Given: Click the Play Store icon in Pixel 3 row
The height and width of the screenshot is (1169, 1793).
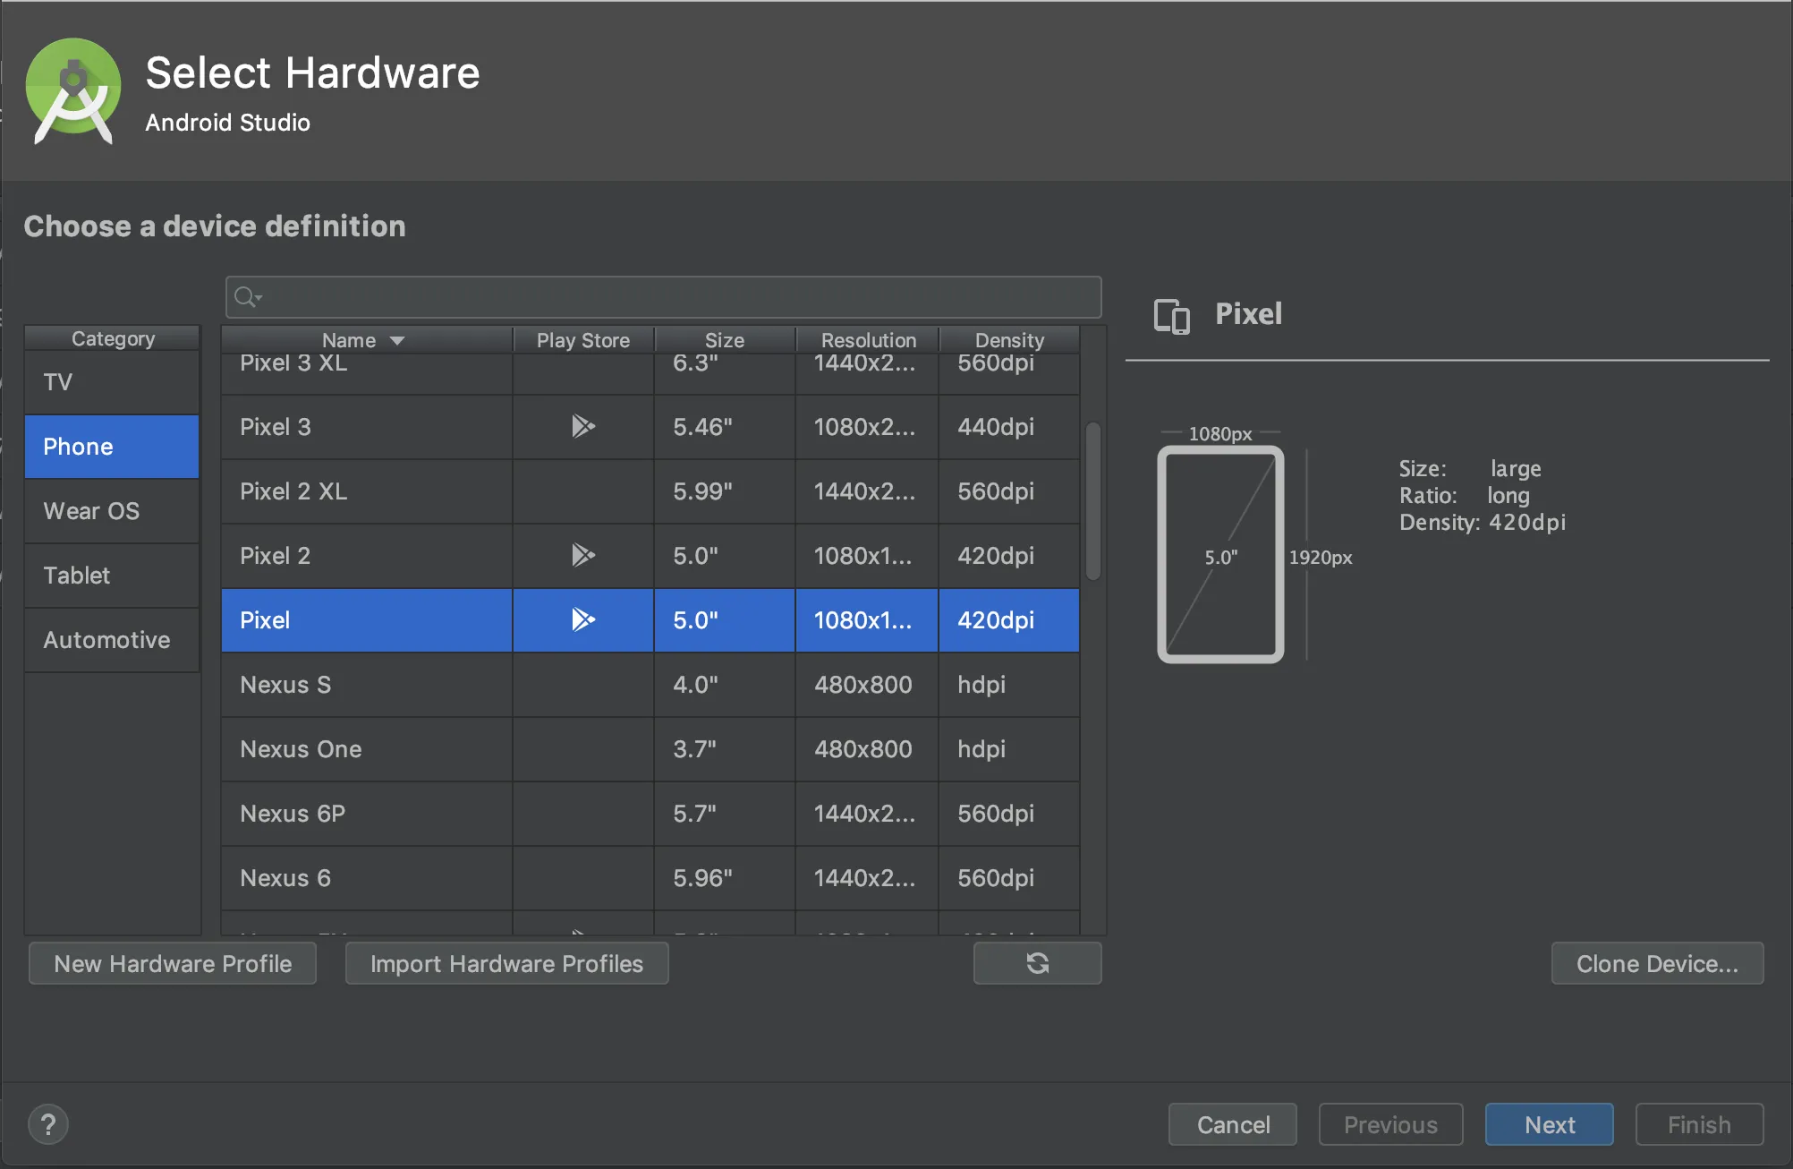Looking at the screenshot, I should [x=582, y=426].
